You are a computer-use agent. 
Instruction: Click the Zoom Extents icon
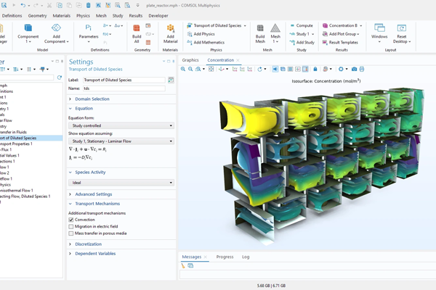click(211, 69)
